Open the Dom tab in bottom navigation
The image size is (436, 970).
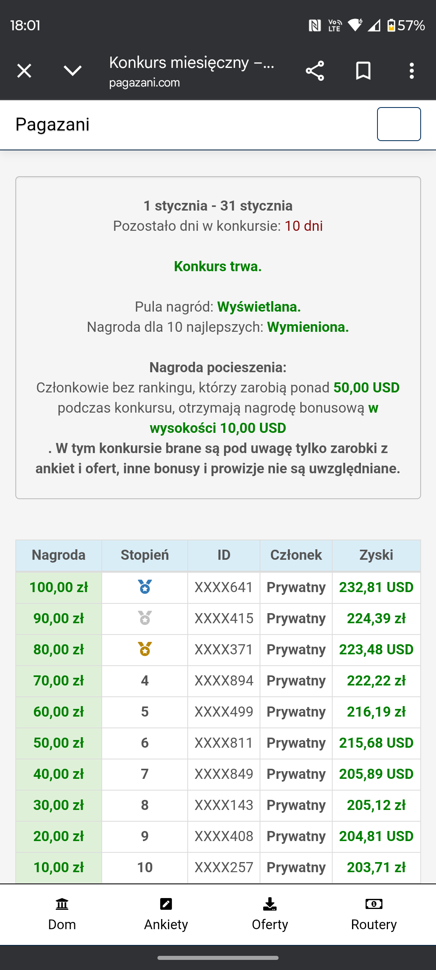62,914
